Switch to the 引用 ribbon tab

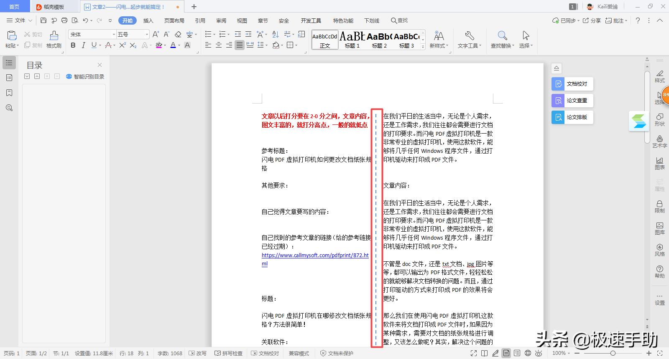(200, 20)
